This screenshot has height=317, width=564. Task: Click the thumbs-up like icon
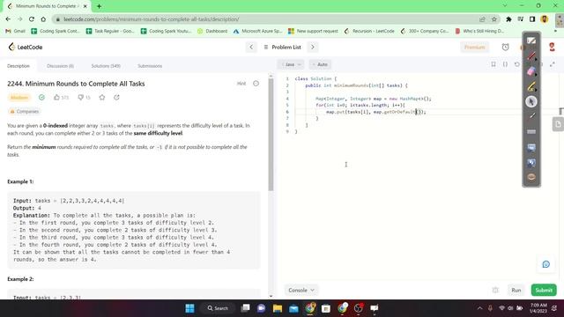[56, 98]
